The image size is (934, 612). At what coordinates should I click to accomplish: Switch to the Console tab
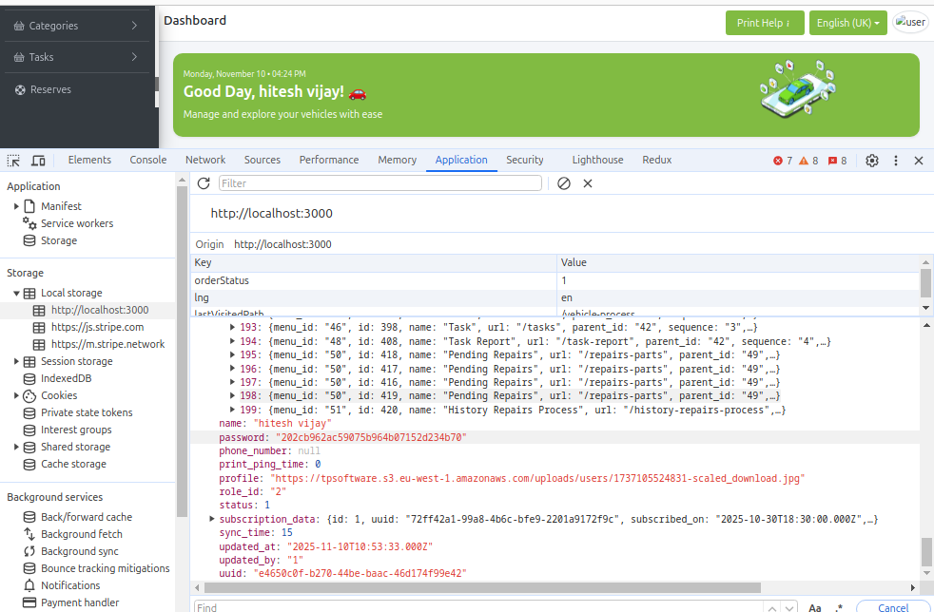pyautogui.click(x=148, y=161)
